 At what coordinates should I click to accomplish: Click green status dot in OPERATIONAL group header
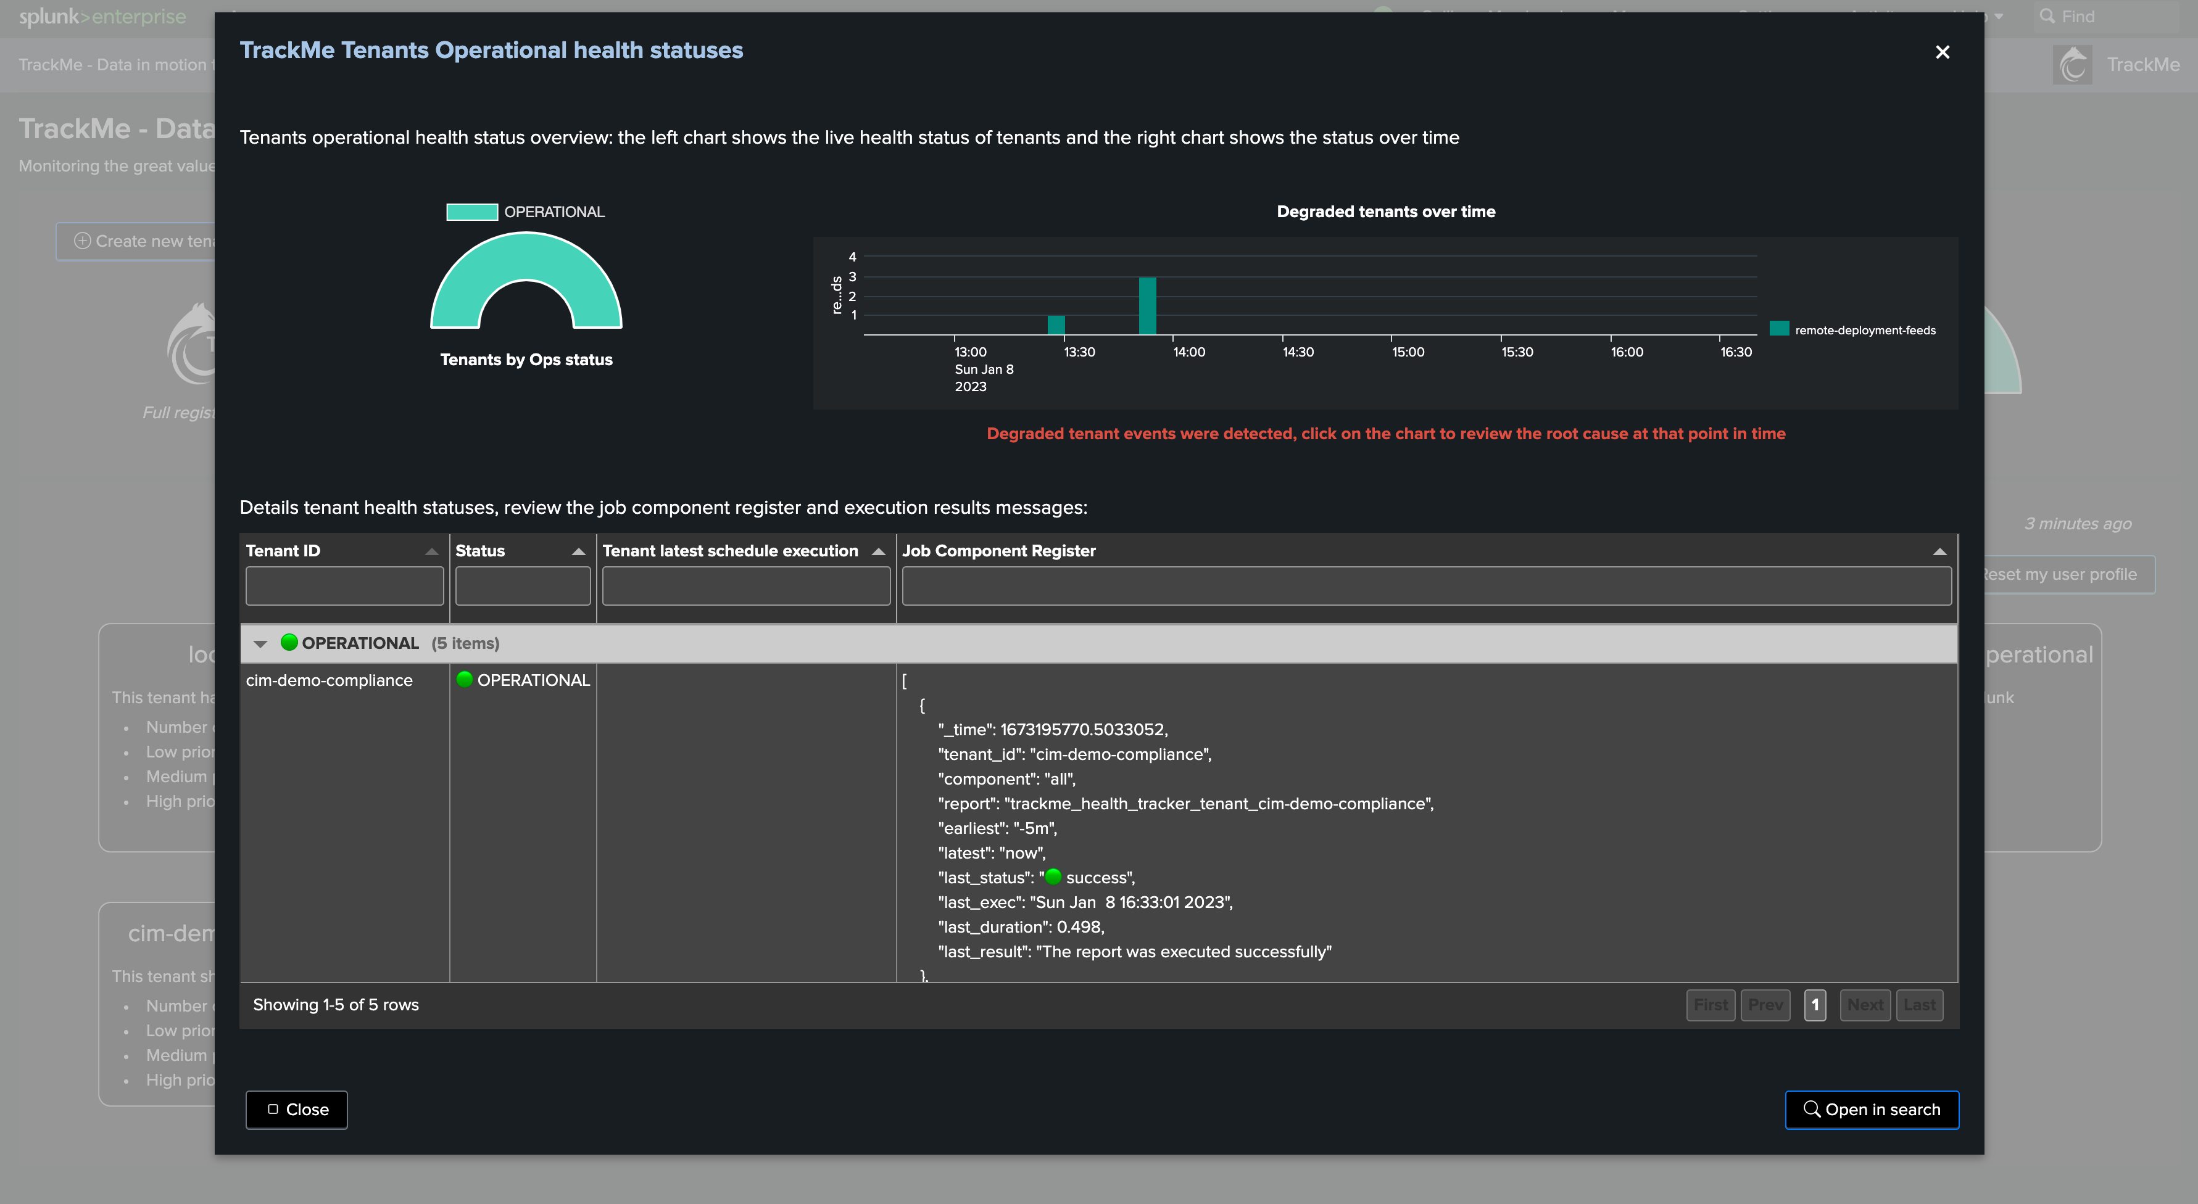(289, 642)
